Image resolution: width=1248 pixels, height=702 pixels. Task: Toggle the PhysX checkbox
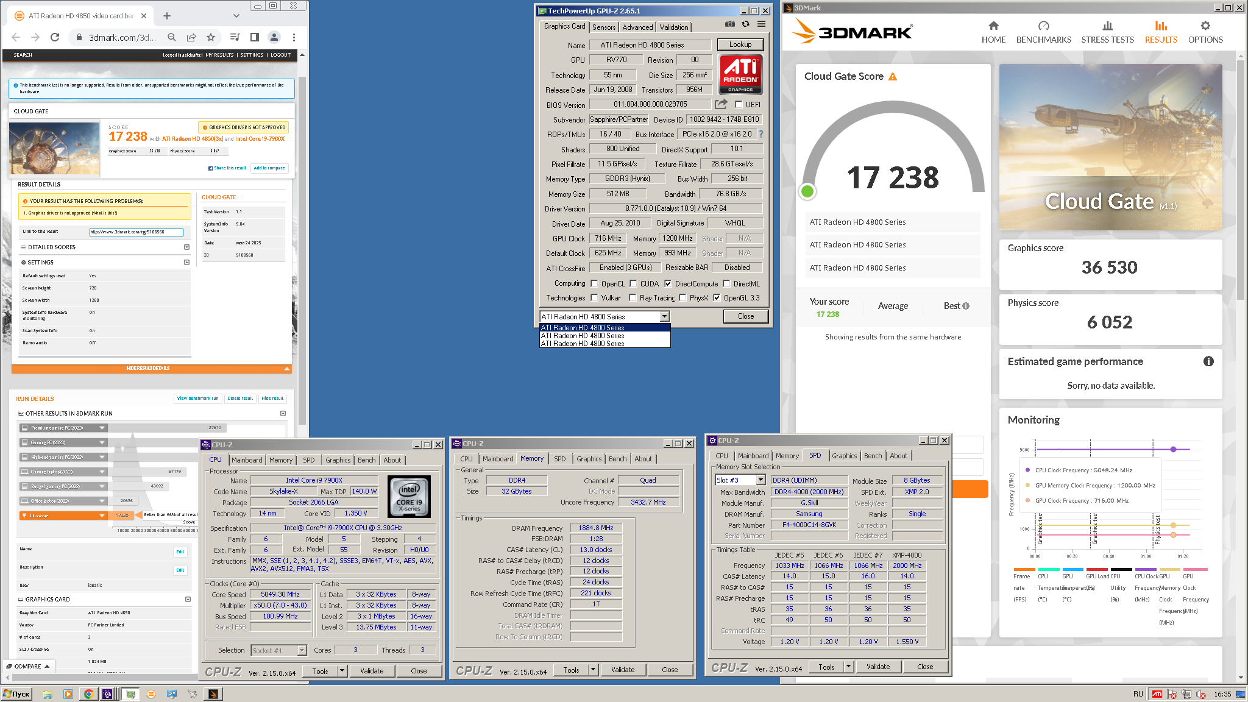click(682, 298)
